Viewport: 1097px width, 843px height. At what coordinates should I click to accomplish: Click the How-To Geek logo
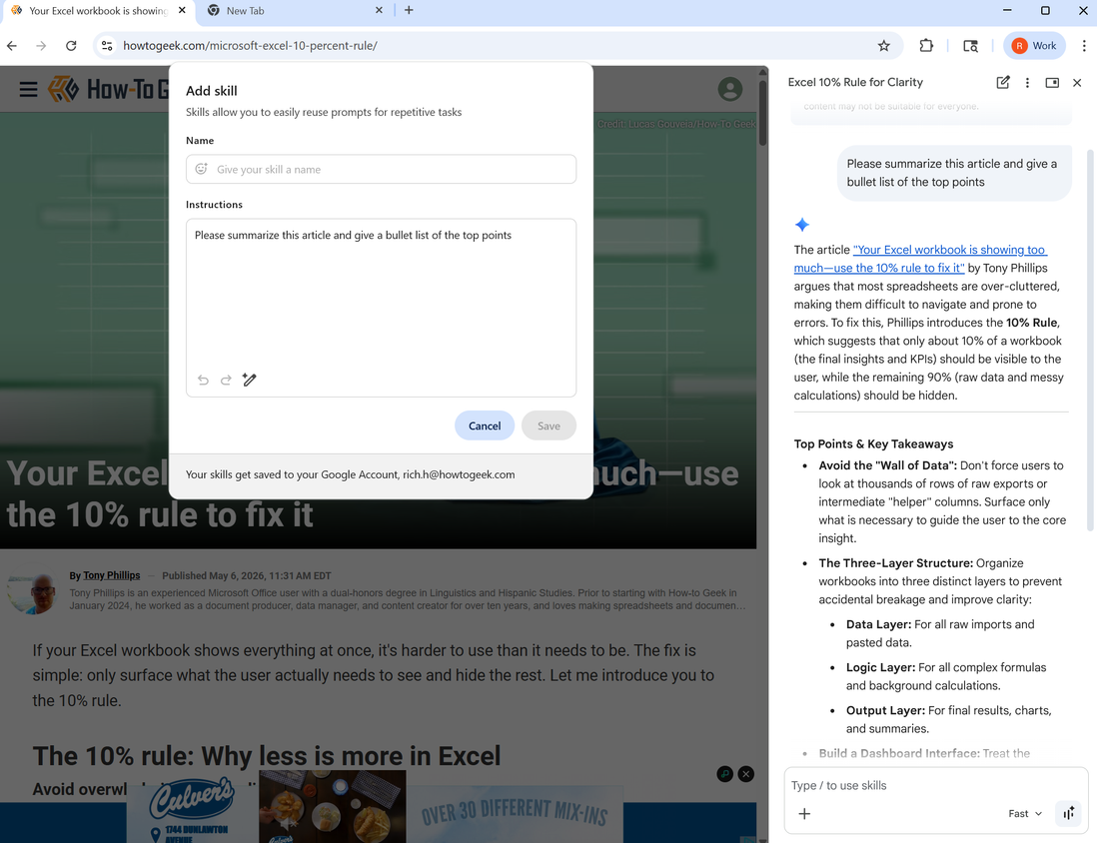[x=109, y=90]
